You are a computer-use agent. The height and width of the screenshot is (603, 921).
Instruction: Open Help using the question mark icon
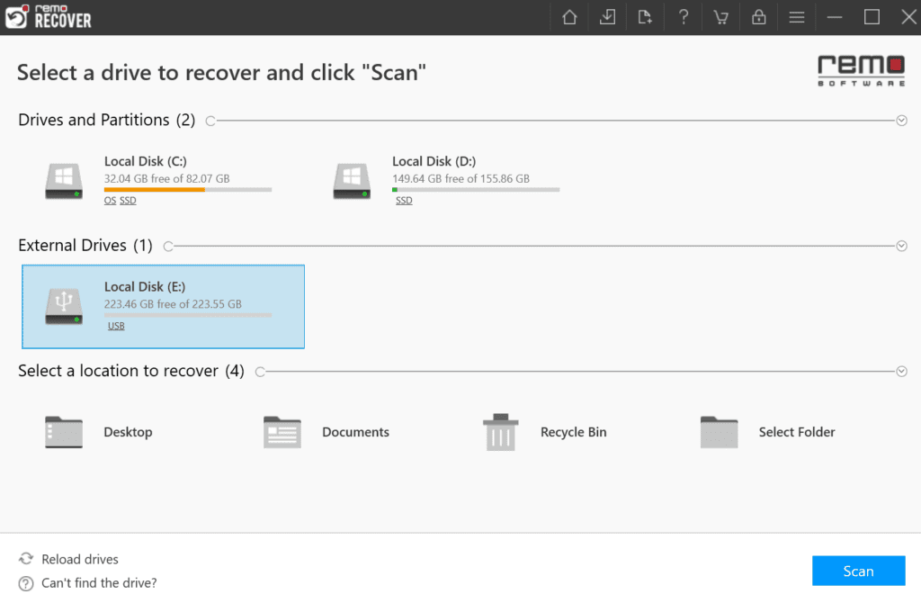(683, 16)
